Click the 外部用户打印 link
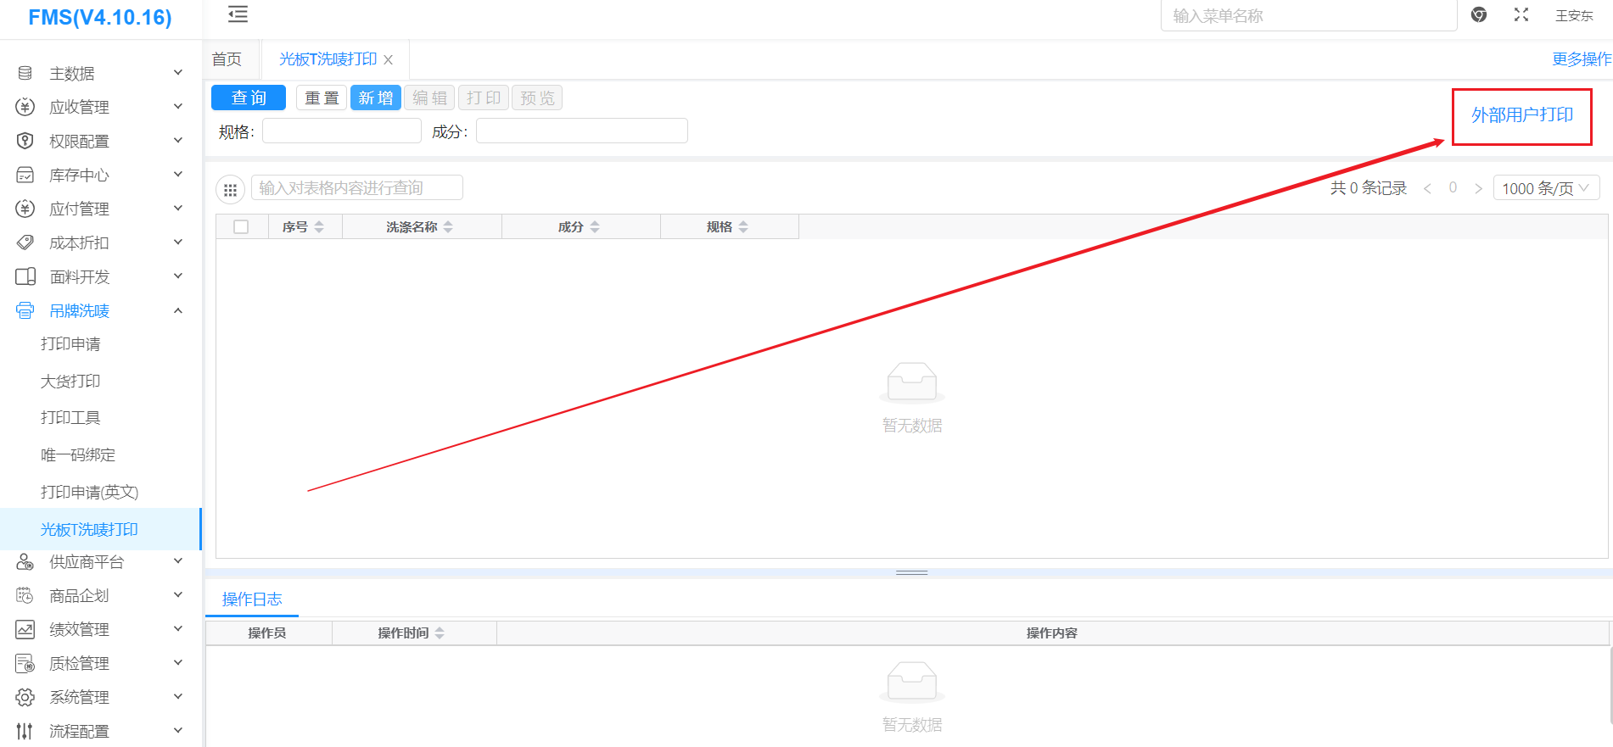 (x=1521, y=115)
